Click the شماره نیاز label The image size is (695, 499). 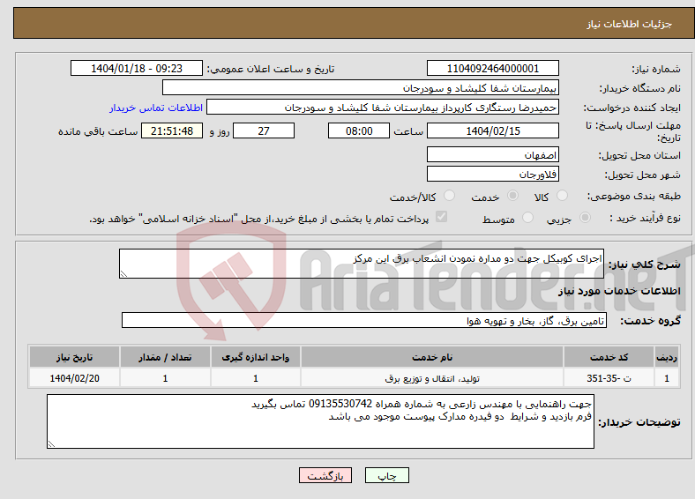[656, 69]
